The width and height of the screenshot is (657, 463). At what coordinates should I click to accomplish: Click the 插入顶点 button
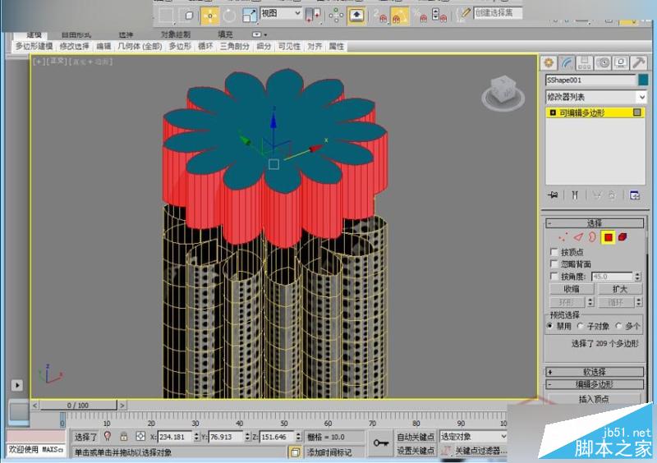(595, 399)
